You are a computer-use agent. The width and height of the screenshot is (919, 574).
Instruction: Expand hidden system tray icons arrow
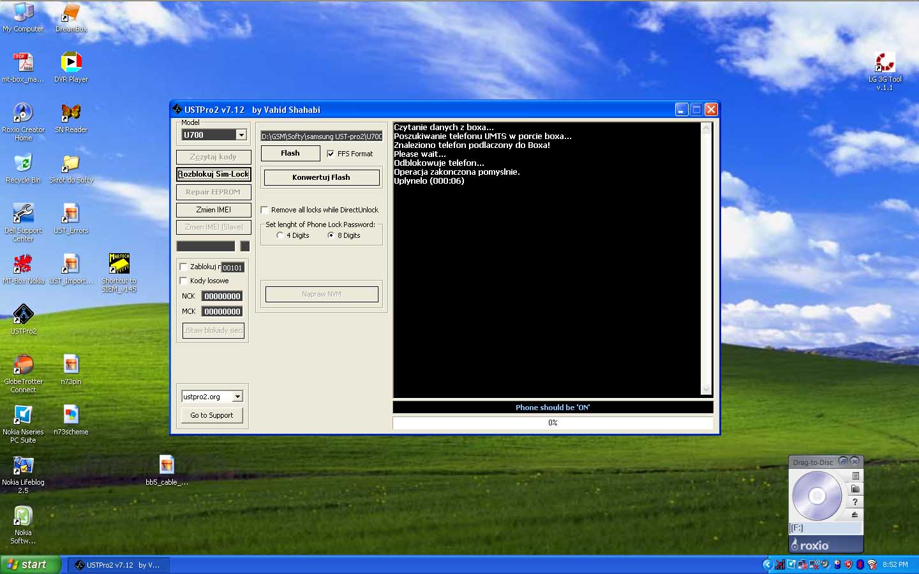(x=767, y=564)
